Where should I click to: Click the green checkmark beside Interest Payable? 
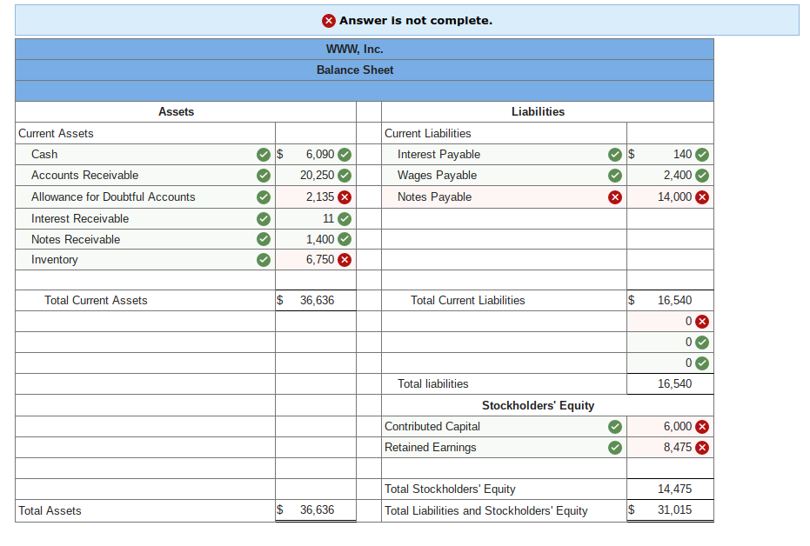point(615,154)
